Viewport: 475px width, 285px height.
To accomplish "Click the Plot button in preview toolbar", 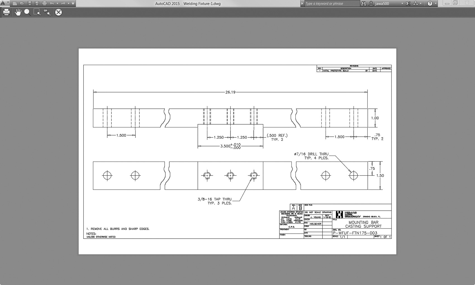I will (6, 12).
